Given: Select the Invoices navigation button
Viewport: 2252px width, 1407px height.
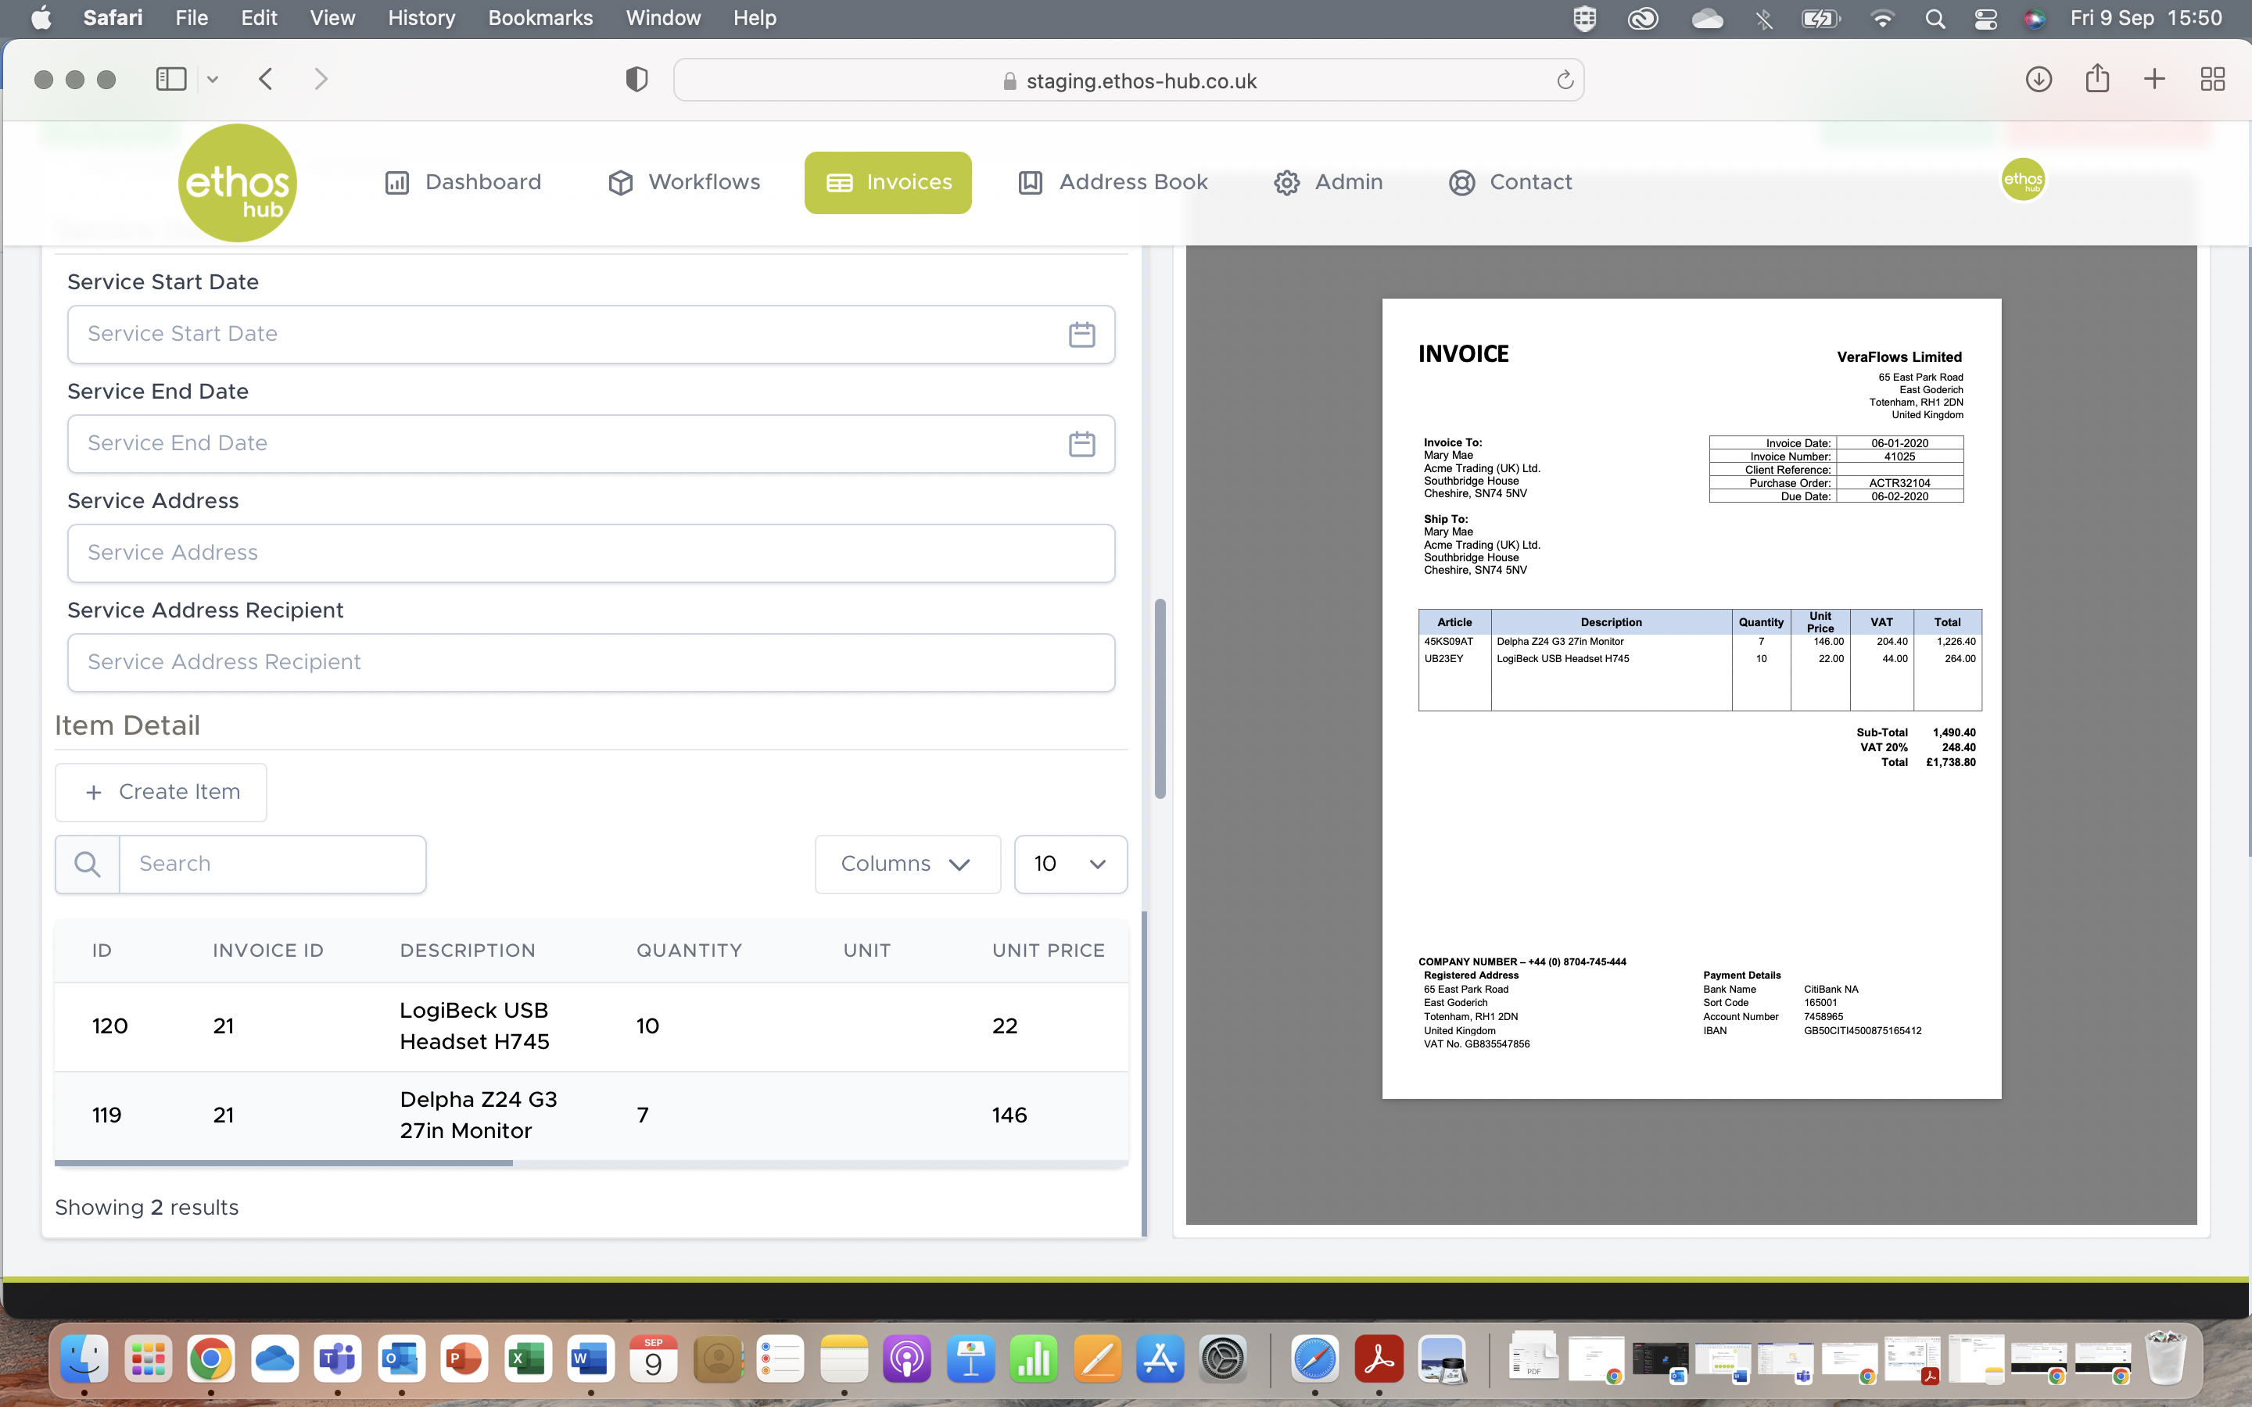Looking at the screenshot, I should tap(887, 182).
